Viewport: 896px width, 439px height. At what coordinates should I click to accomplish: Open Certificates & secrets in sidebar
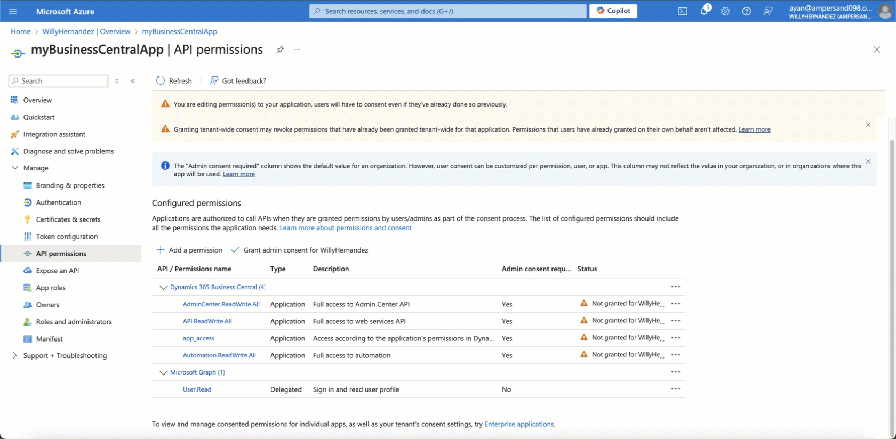coord(68,220)
